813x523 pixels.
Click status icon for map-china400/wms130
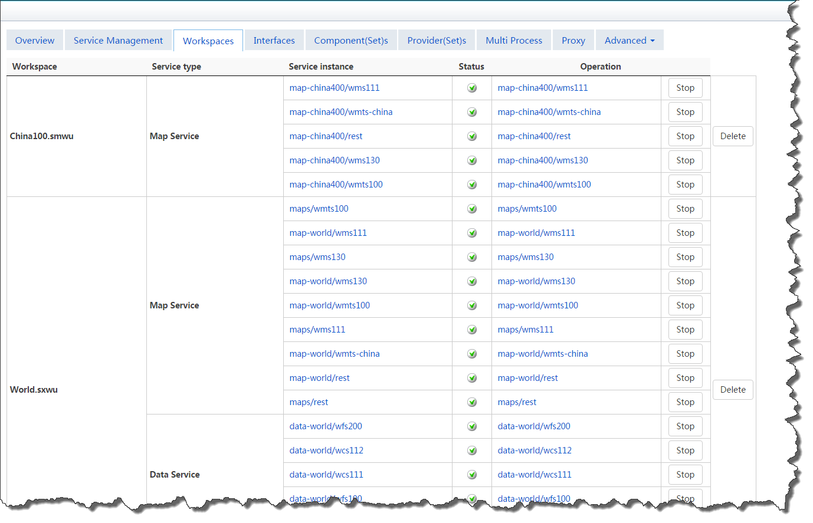[472, 160]
